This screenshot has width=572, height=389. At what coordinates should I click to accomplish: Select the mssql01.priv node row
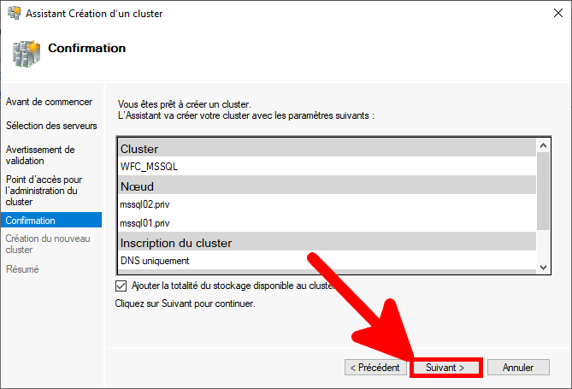click(x=327, y=223)
